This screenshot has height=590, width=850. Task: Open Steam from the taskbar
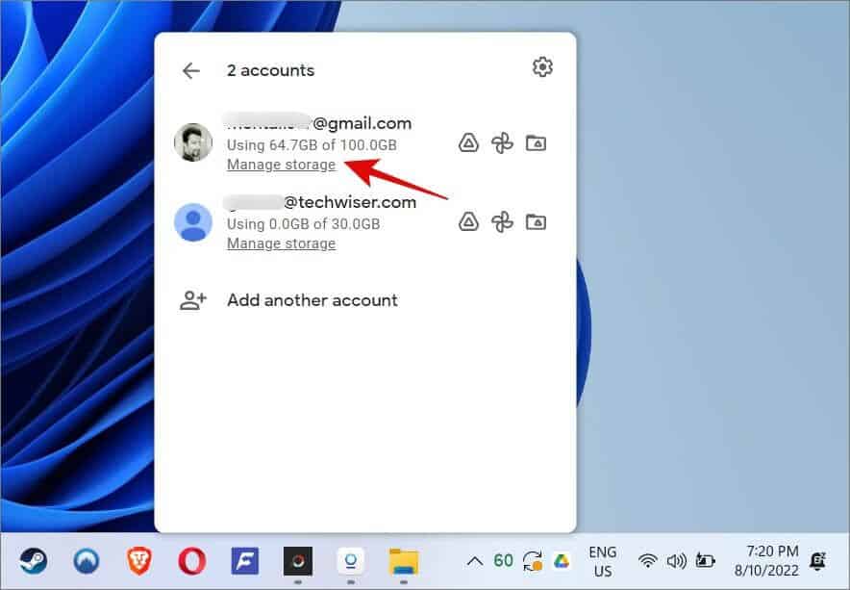coord(34,561)
